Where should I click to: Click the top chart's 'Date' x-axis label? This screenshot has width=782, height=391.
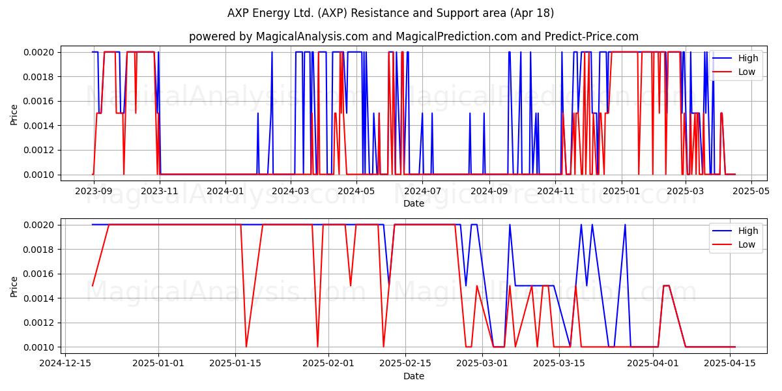pos(414,203)
